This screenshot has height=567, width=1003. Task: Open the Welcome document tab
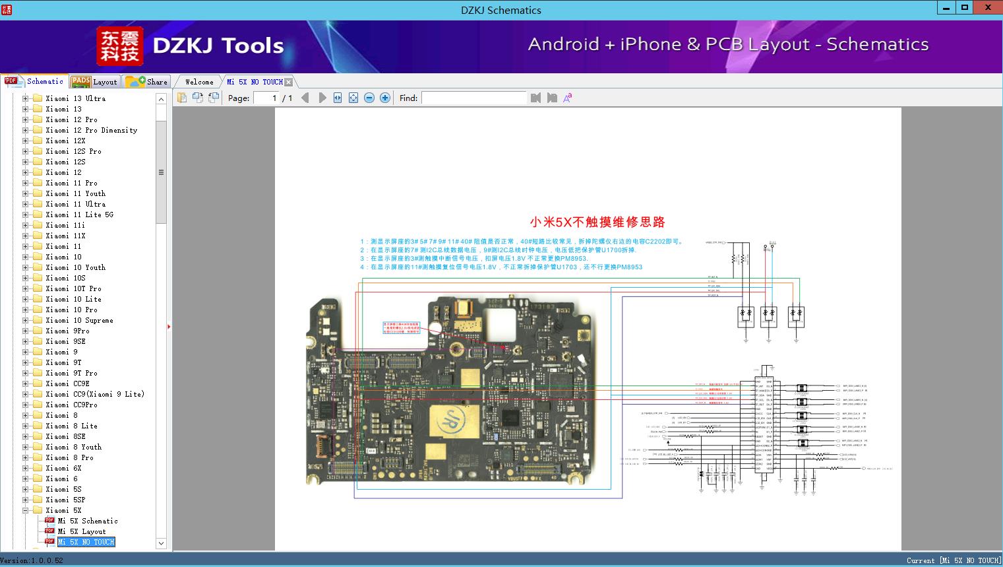pyautogui.click(x=199, y=82)
